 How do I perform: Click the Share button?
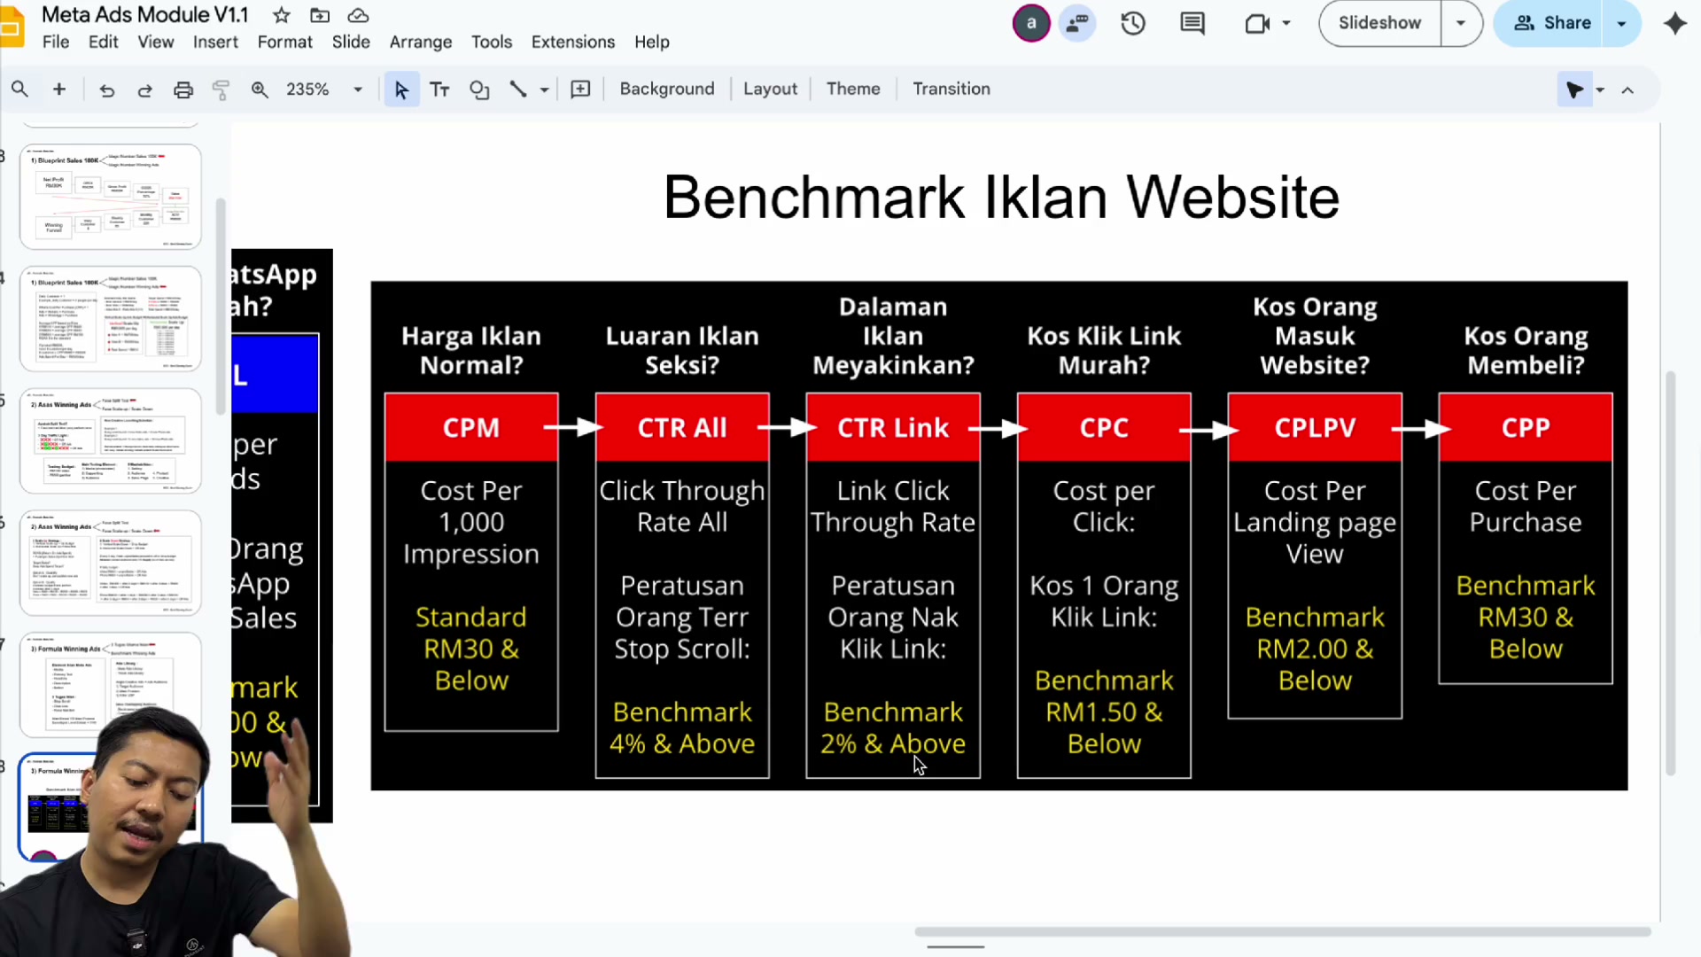(1551, 23)
